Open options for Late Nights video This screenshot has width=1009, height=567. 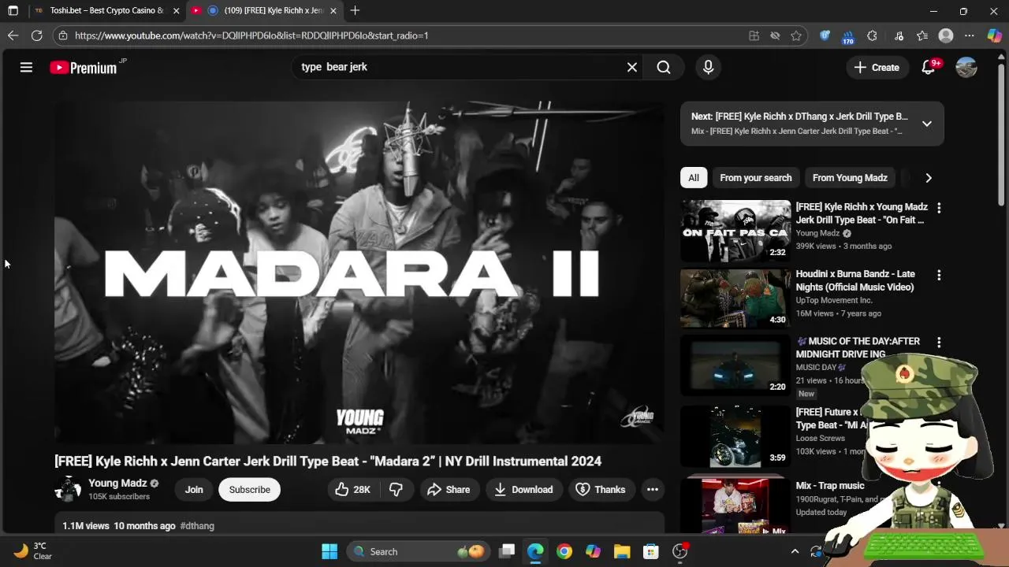click(938, 275)
